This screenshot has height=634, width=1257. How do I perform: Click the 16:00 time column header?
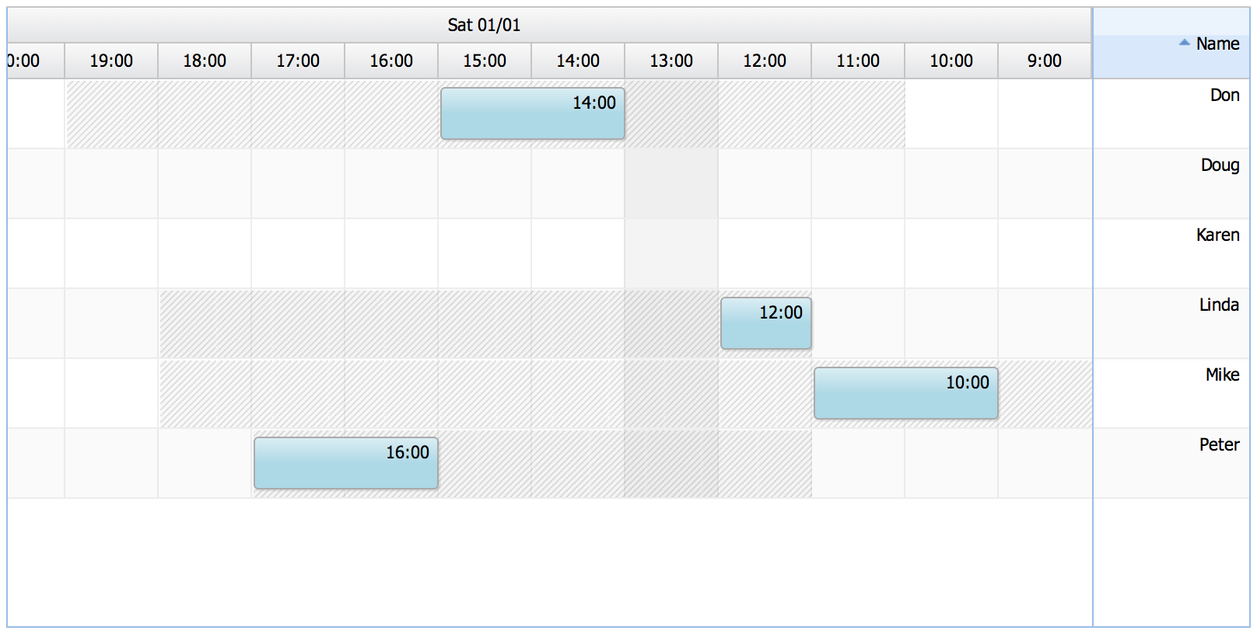click(x=391, y=61)
